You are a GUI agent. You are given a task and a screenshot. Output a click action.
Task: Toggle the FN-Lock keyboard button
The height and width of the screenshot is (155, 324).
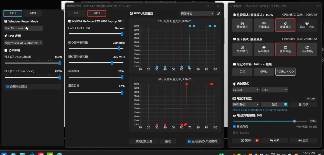tap(311, 99)
